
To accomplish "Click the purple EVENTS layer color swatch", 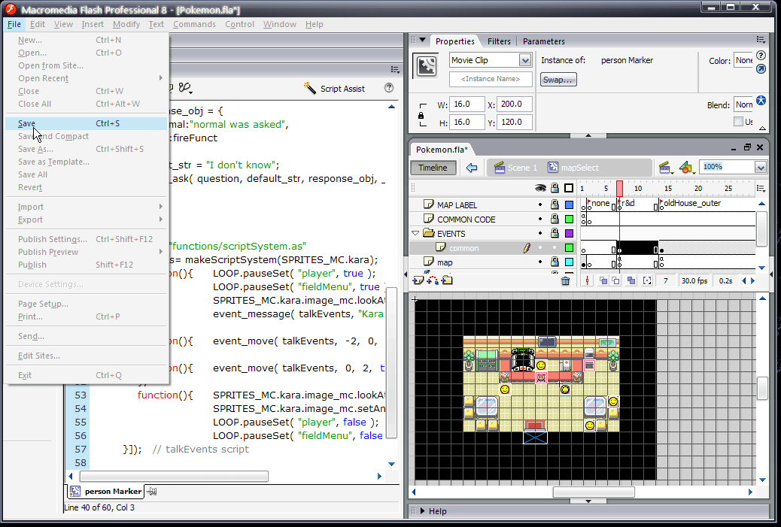I will 569,234.
